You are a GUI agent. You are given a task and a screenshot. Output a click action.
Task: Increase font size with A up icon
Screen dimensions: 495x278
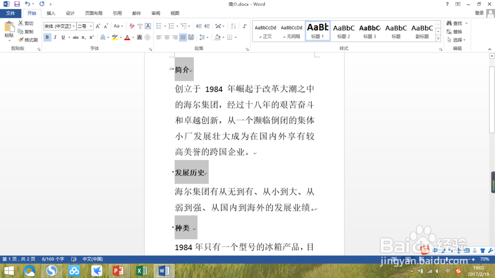[98, 26]
